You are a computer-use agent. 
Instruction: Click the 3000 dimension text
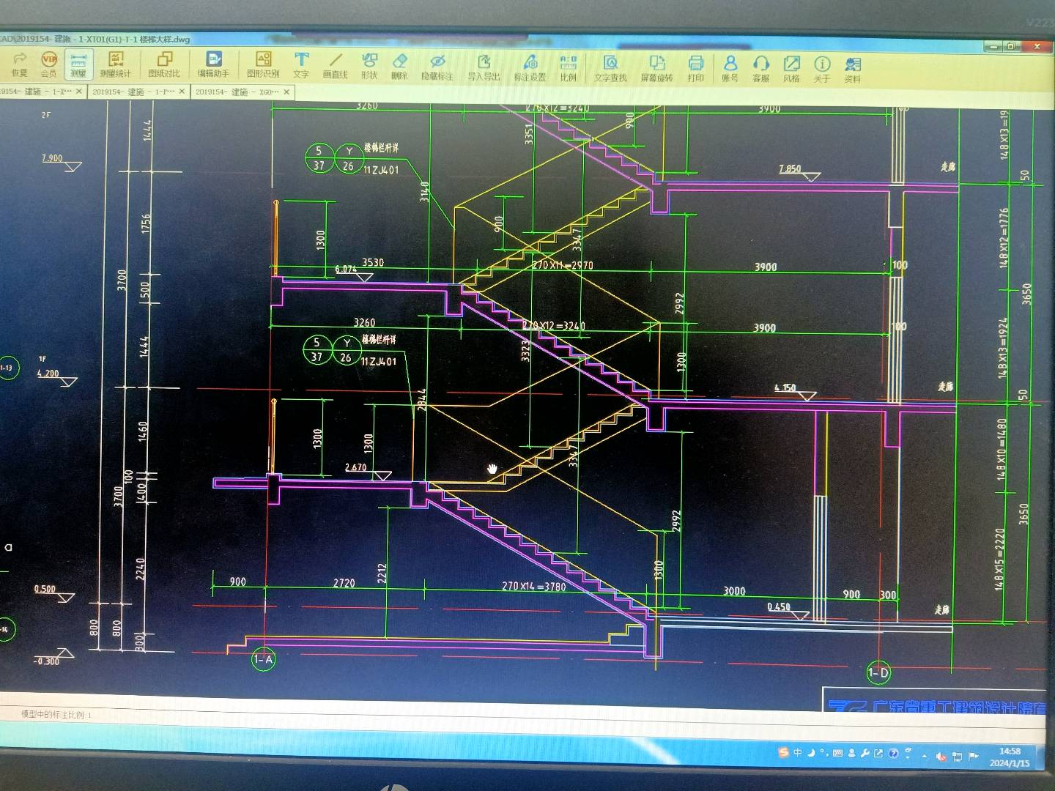pyautogui.click(x=734, y=591)
